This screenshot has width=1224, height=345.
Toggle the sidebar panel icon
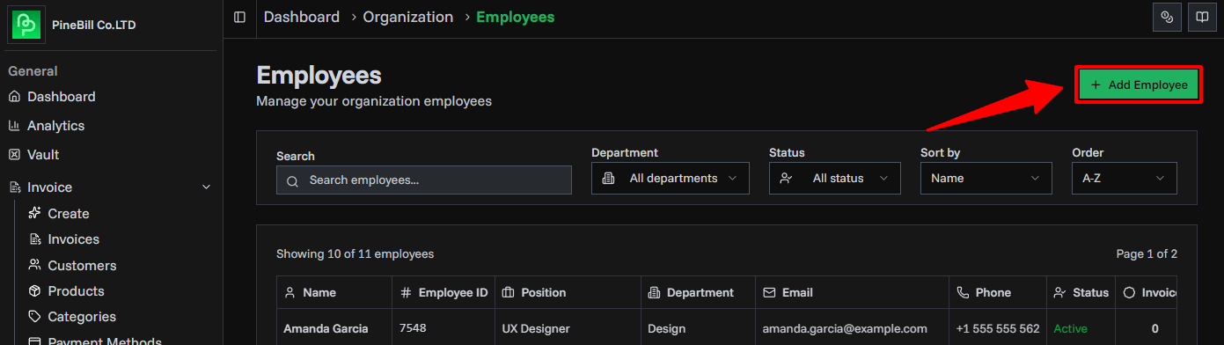[239, 17]
